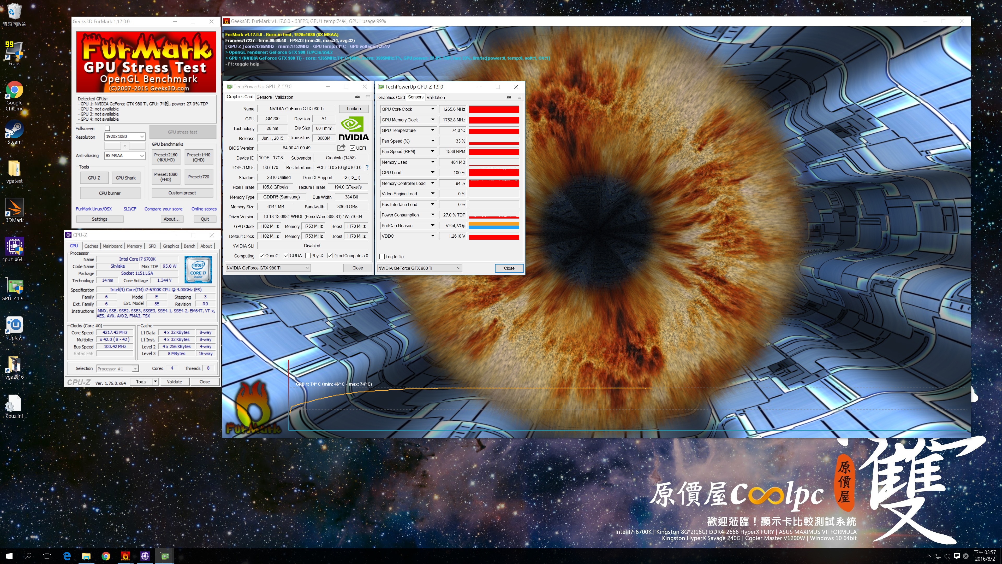The height and width of the screenshot is (564, 1002).
Task: Click the GPU Load red graph bar
Action: 494,172
